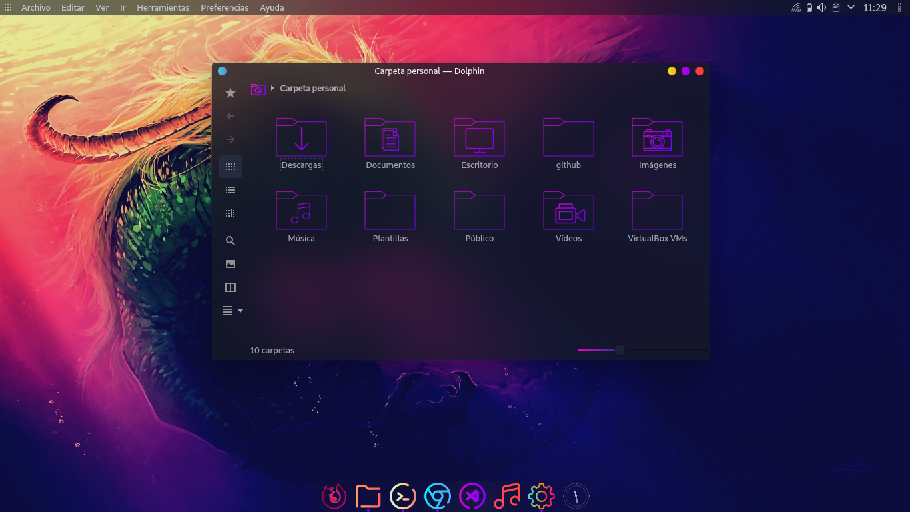The width and height of the screenshot is (910, 512).
Task: Click the star bookmarks icon in Dolphin sidebar
Action: pyautogui.click(x=230, y=93)
